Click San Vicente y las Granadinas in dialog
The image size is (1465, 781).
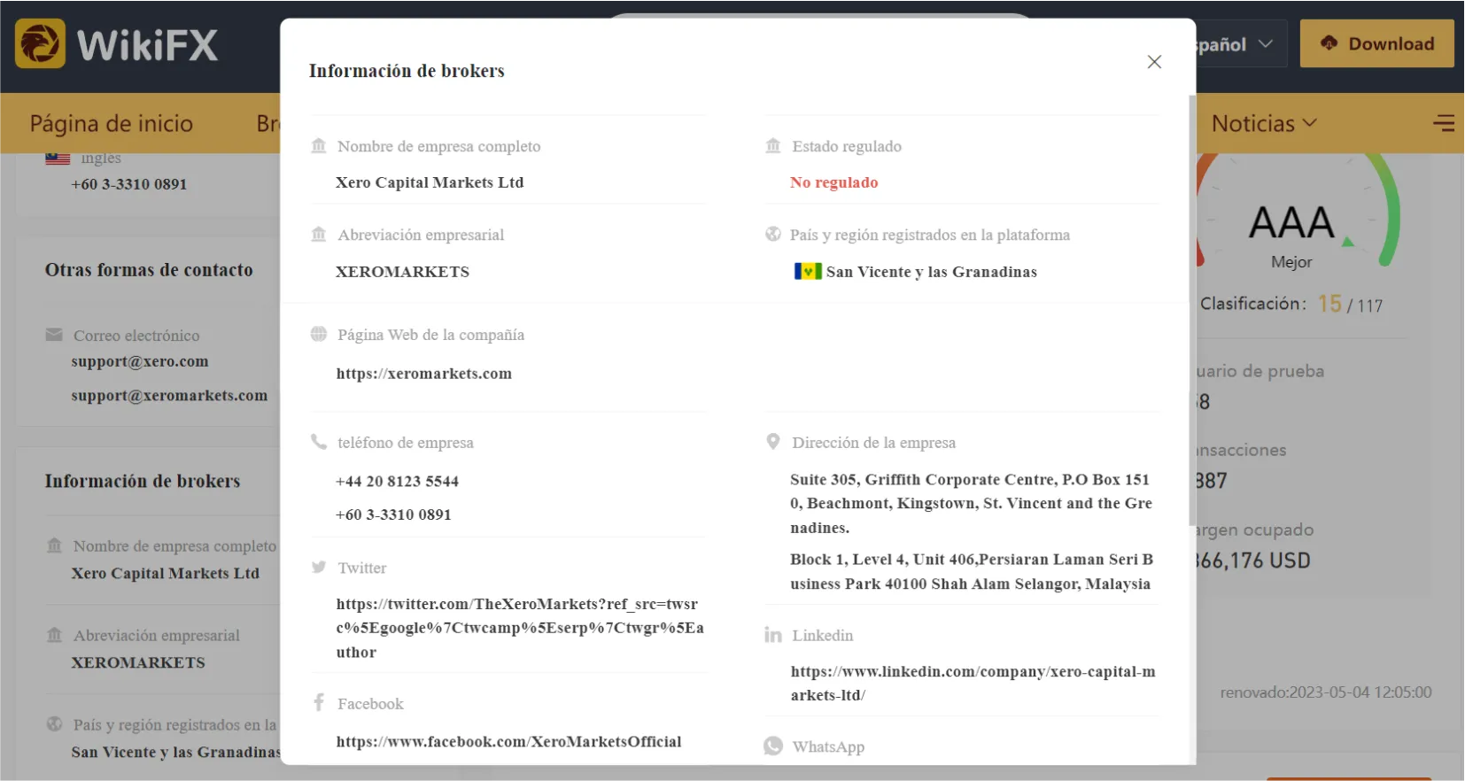[931, 272]
